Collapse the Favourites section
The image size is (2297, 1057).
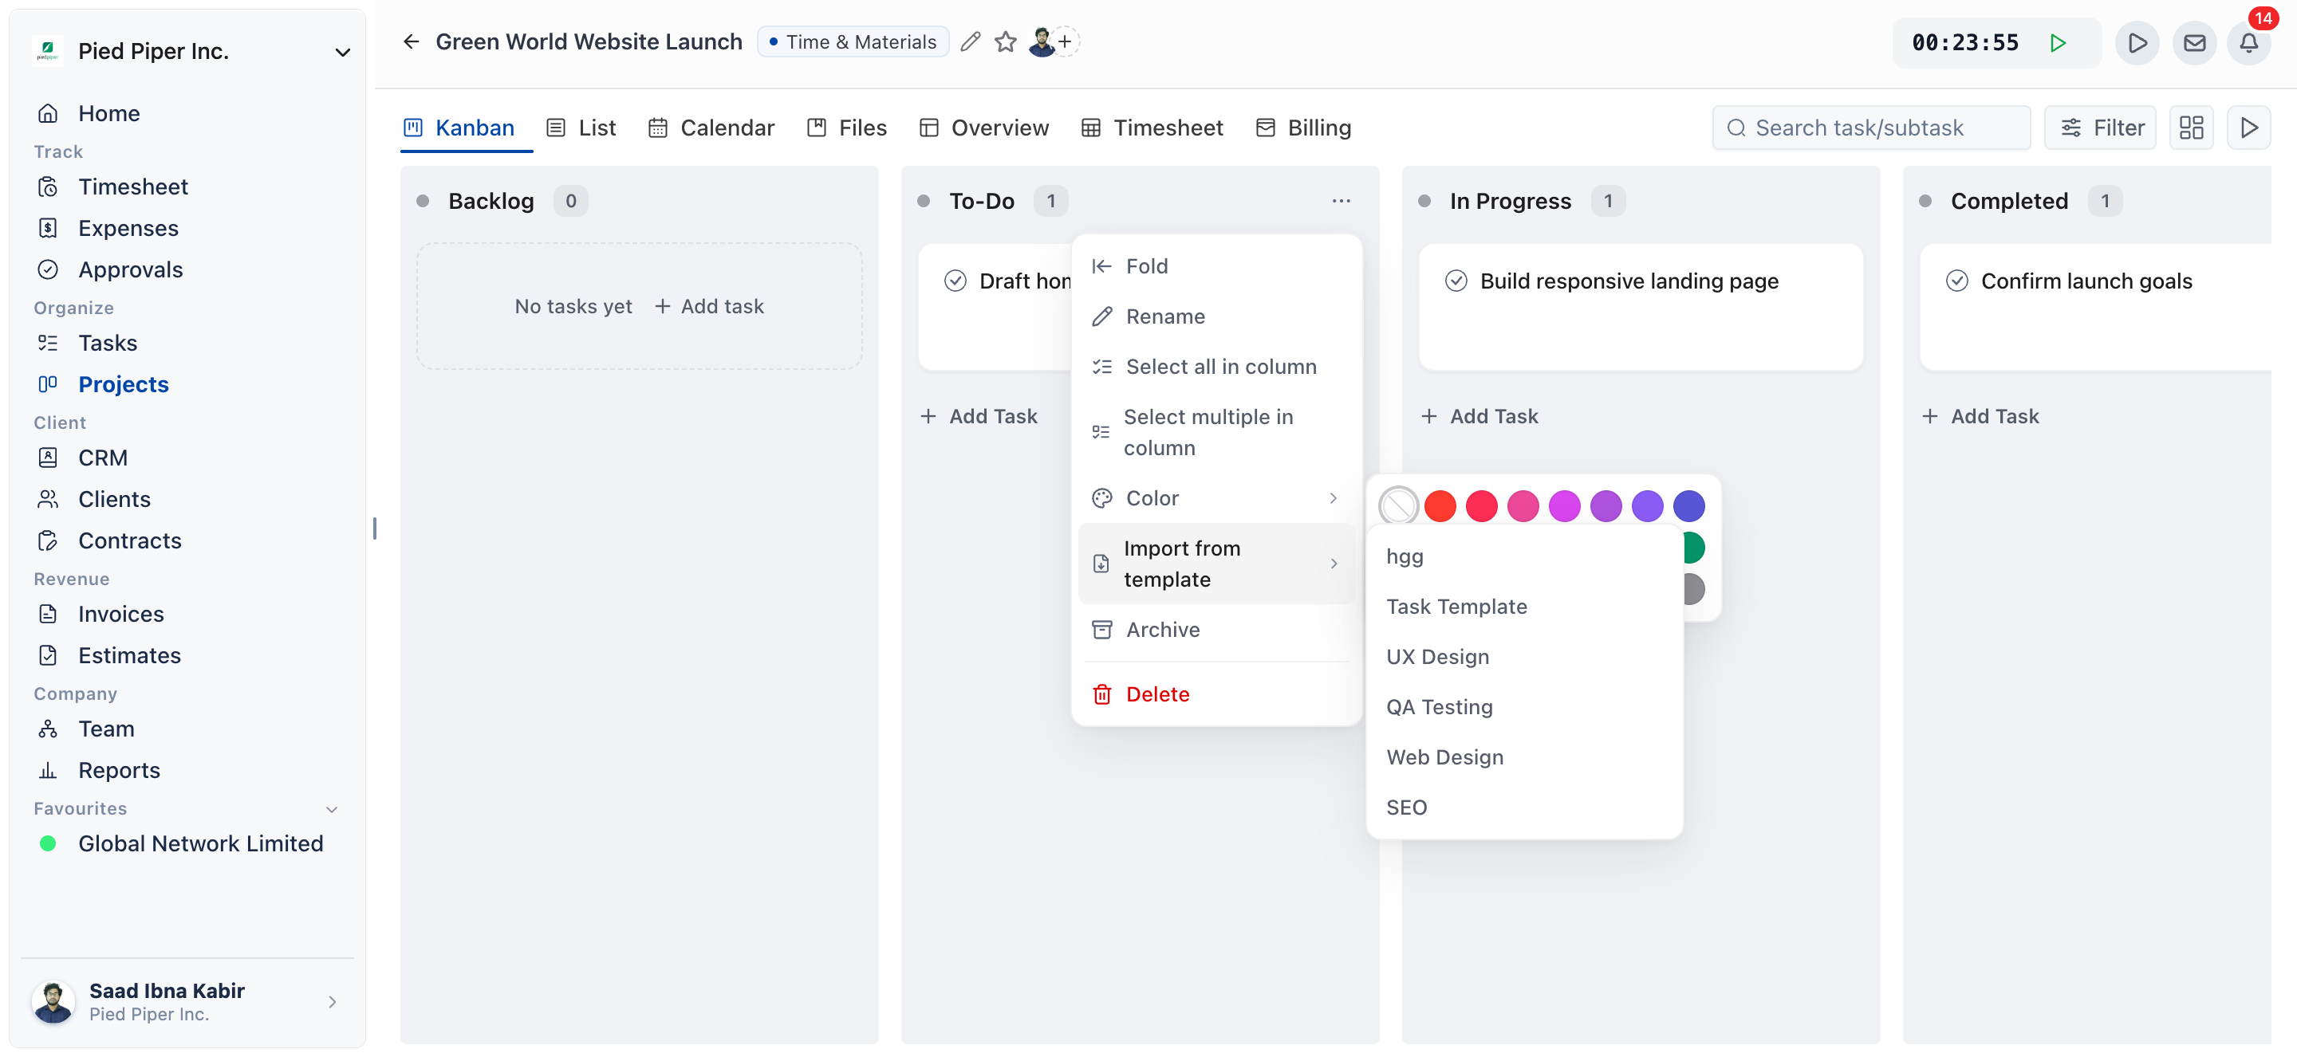click(332, 809)
